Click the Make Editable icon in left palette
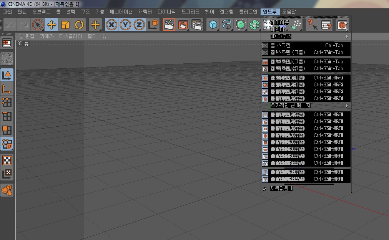This screenshot has height=240, width=389. (7, 59)
